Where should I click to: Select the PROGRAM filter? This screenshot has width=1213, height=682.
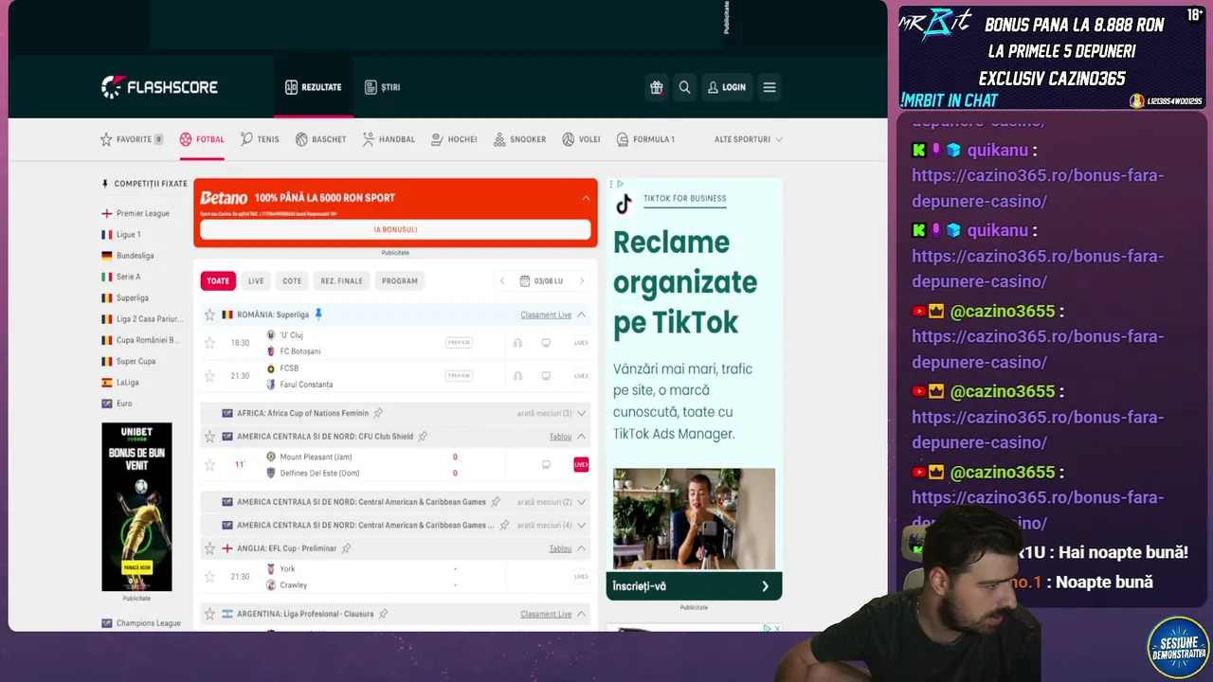coord(399,281)
